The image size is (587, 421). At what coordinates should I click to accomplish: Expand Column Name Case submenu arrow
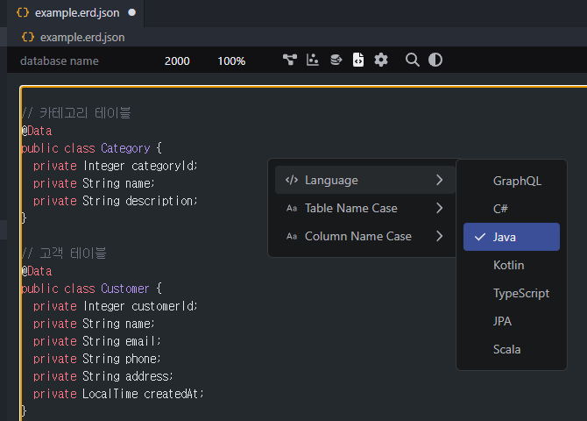pyautogui.click(x=440, y=236)
